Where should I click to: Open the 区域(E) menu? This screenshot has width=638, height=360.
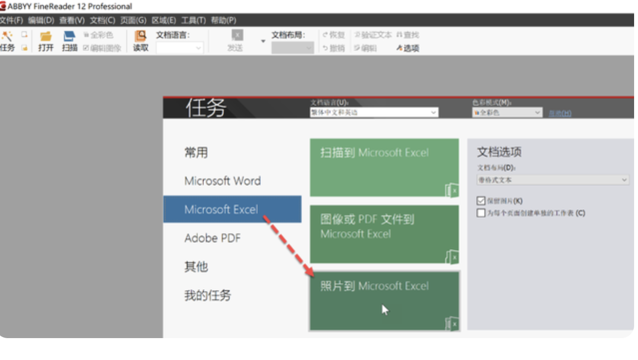click(x=164, y=20)
